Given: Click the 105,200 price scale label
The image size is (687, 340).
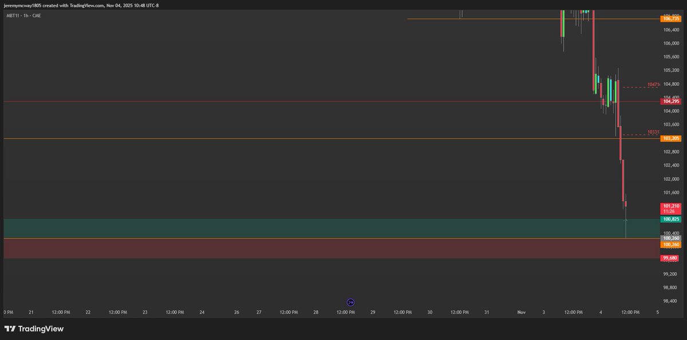Looking at the screenshot, I should 670,70.
